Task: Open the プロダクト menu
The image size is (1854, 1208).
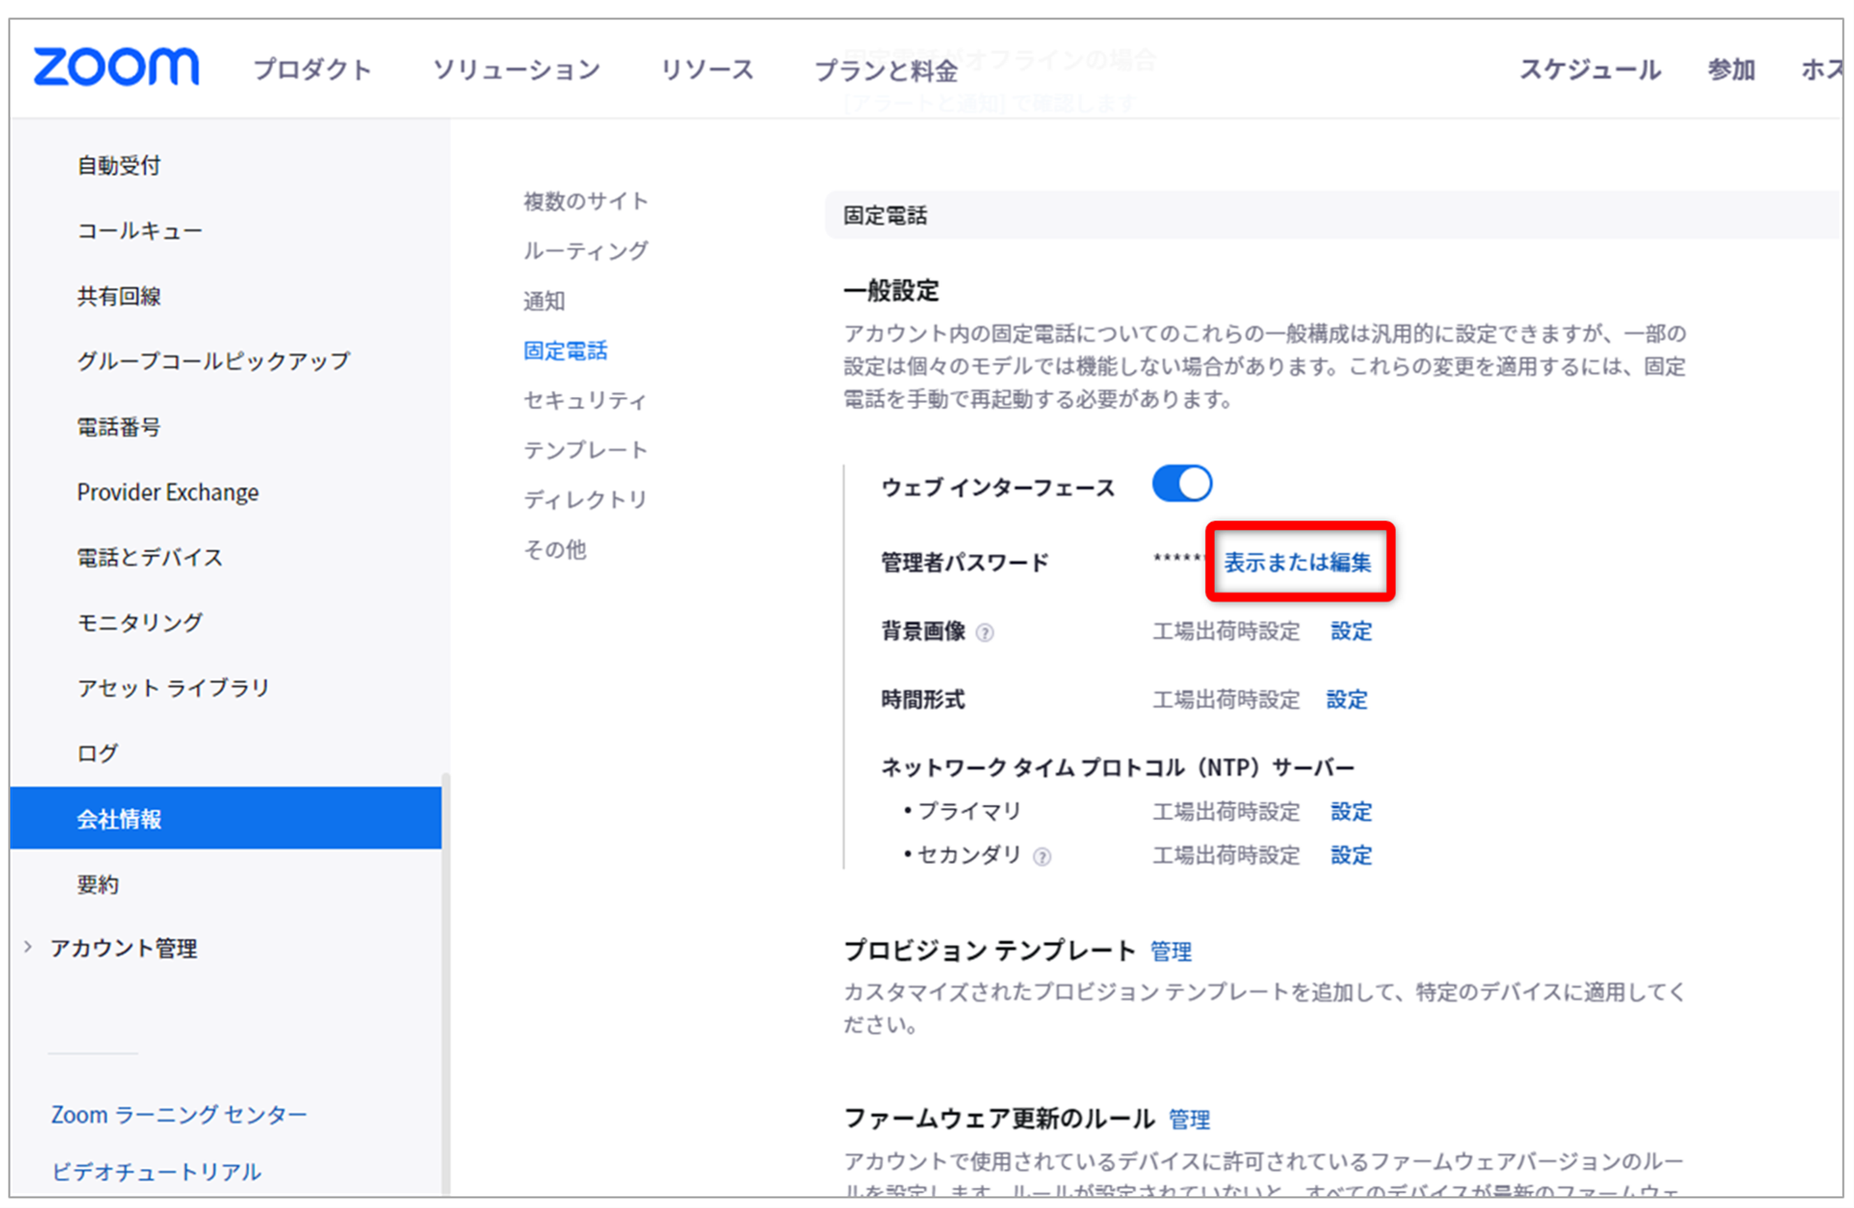Action: [313, 69]
